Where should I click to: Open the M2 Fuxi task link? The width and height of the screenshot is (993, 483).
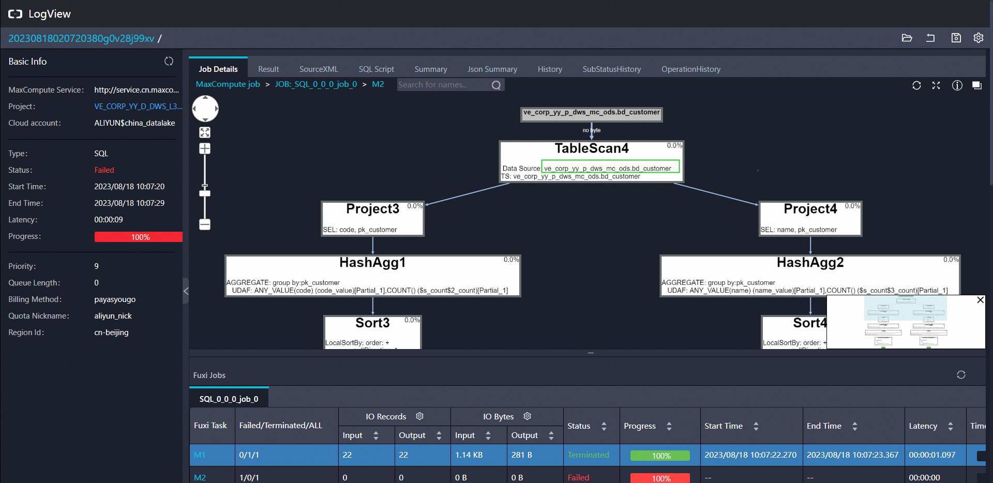(x=200, y=477)
